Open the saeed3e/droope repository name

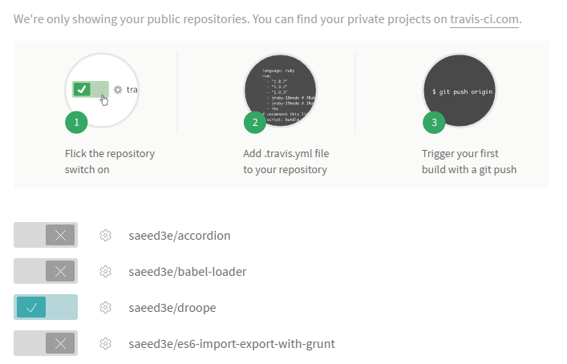172,308
